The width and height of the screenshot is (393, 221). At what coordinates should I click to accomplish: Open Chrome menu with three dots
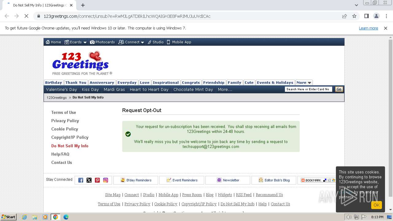(x=386, y=16)
